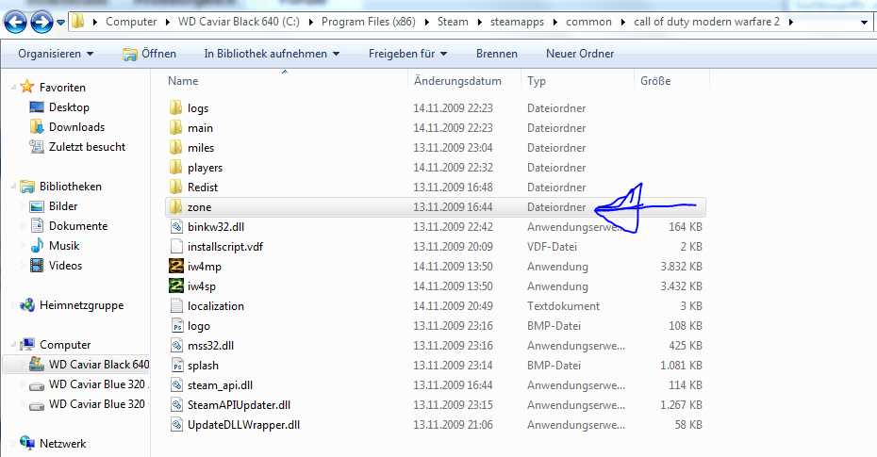877x457 pixels.
Task: Select the iw4mp application icon
Action: [176, 266]
